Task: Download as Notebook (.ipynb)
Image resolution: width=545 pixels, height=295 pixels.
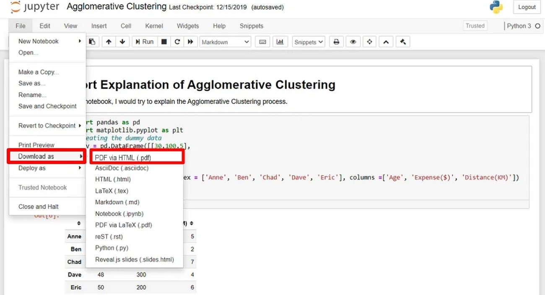Action: 134,214
